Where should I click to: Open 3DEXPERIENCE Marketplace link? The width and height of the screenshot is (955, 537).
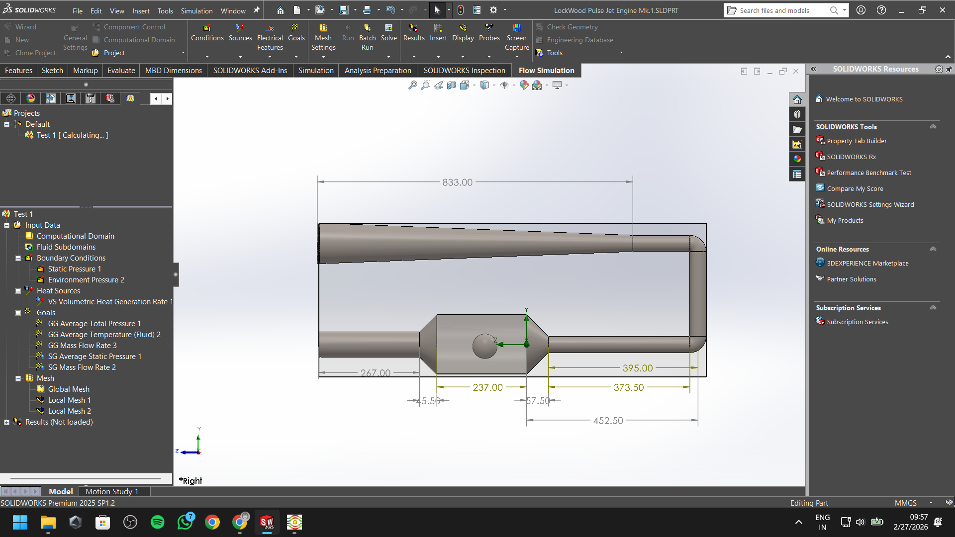click(x=867, y=264)
